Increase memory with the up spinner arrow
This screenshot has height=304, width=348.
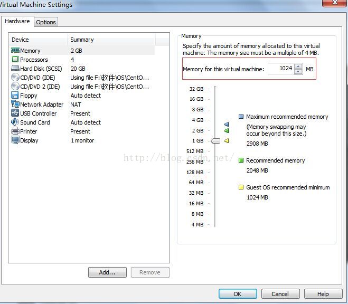tap(298, 66)
